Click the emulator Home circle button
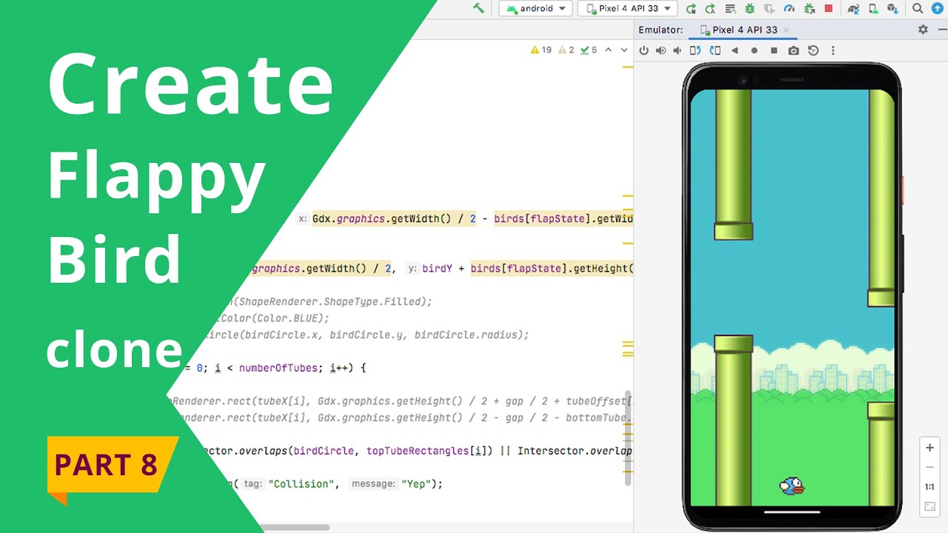Viewport: 948px width, 533px height. (755, 50)
